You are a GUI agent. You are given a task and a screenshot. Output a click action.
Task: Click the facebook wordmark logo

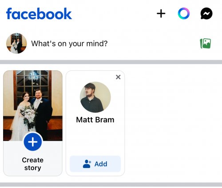click(x=39, y=14)
